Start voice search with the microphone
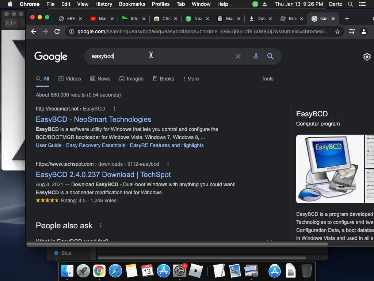374x281 pixels. 256,56
